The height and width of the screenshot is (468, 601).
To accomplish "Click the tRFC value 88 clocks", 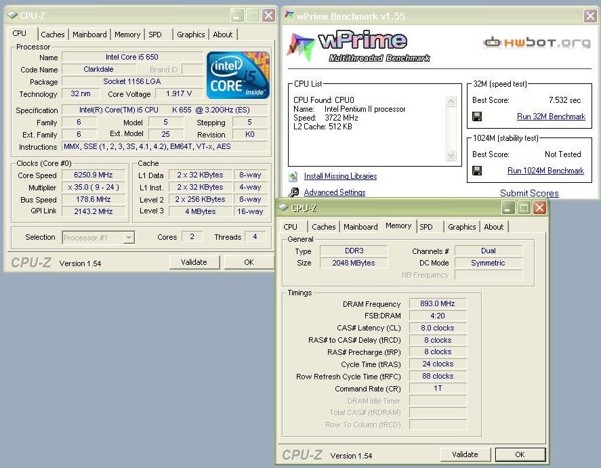I will click(437, 377).
